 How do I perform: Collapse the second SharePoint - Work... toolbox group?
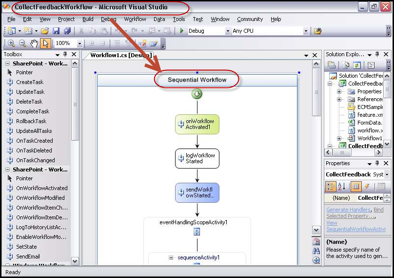[x=7, y=170]
